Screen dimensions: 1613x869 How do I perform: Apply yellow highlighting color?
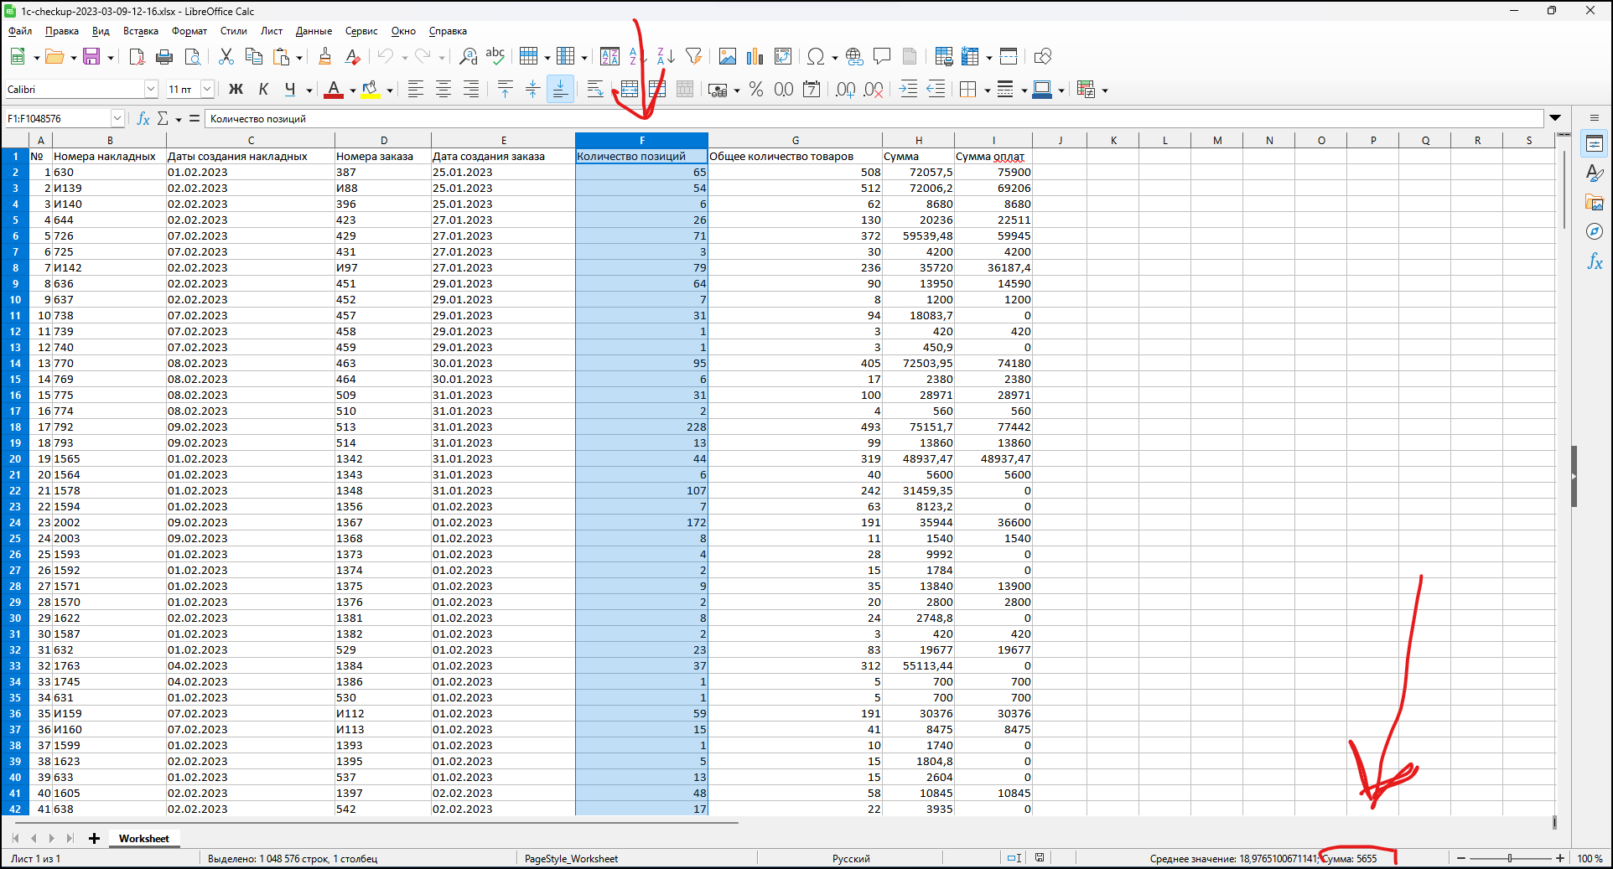click(x=370, y=90)
